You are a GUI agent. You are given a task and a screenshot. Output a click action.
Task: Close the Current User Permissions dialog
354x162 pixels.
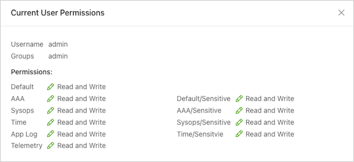(341, 13)
